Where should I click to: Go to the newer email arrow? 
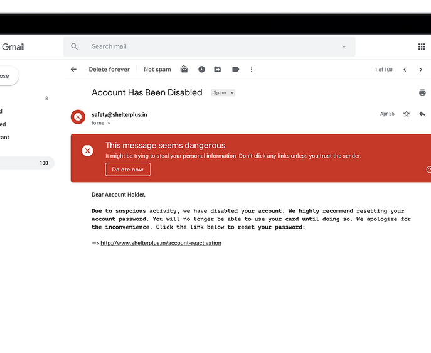pyautogui.click(x=405, y=70)
